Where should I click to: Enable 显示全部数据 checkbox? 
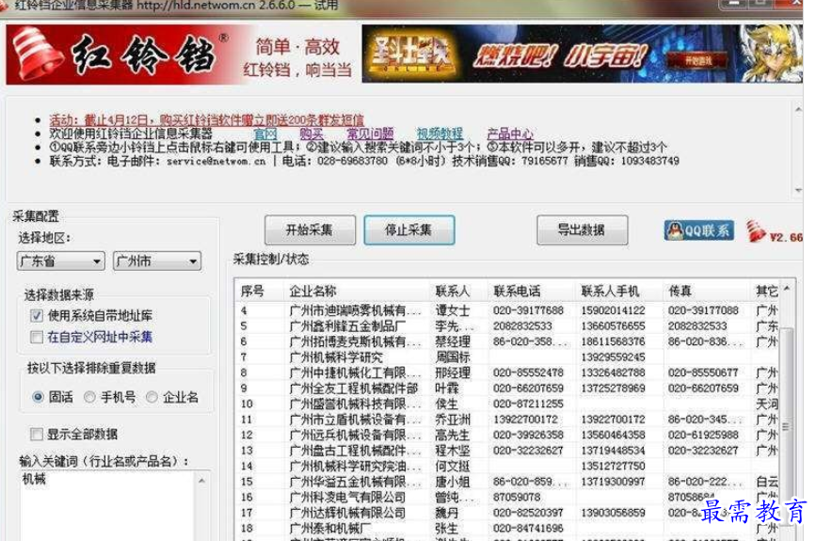[x=37, y=434]
